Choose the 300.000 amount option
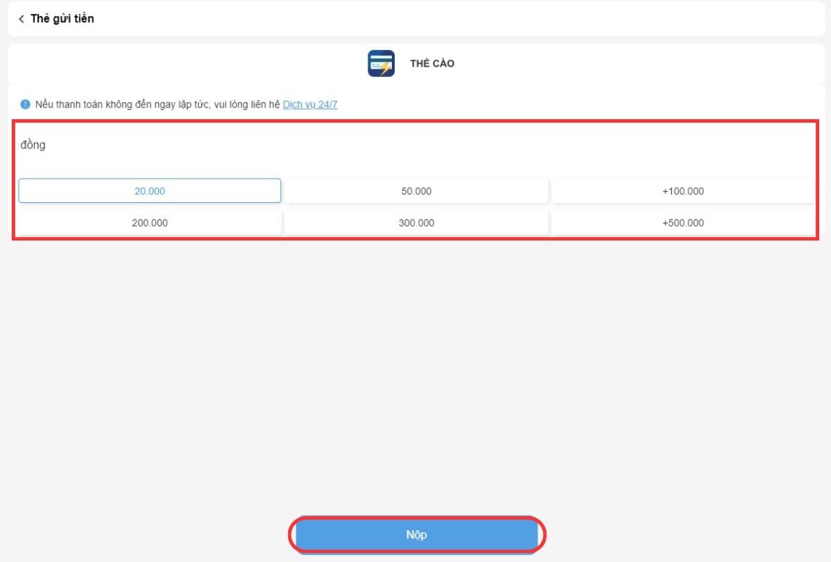The height and width of the screenshot is (562, 831). click(x=416, y=222)
